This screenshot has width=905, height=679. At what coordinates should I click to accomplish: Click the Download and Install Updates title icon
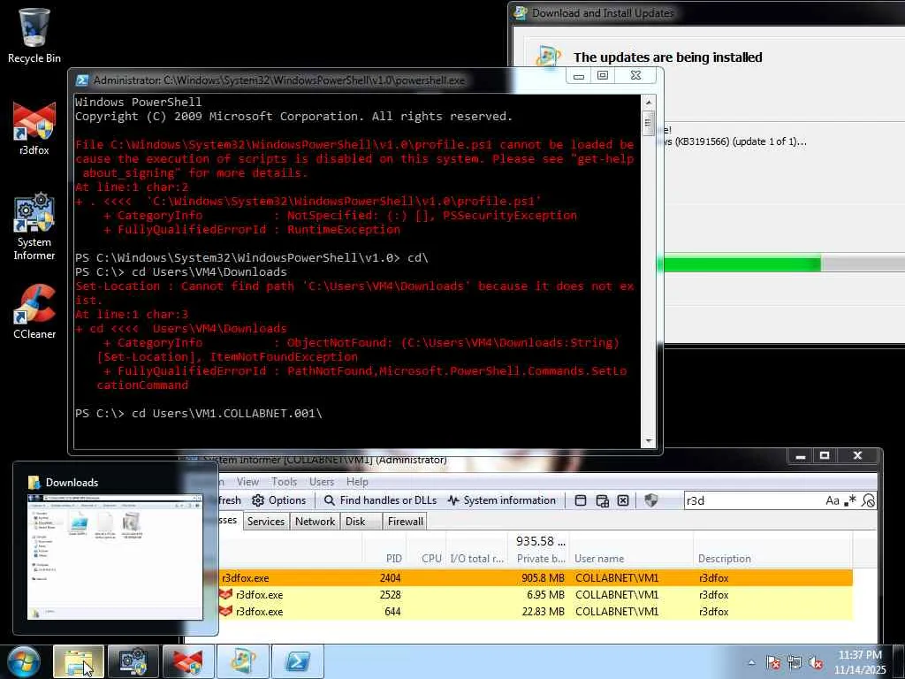point(520,12)
